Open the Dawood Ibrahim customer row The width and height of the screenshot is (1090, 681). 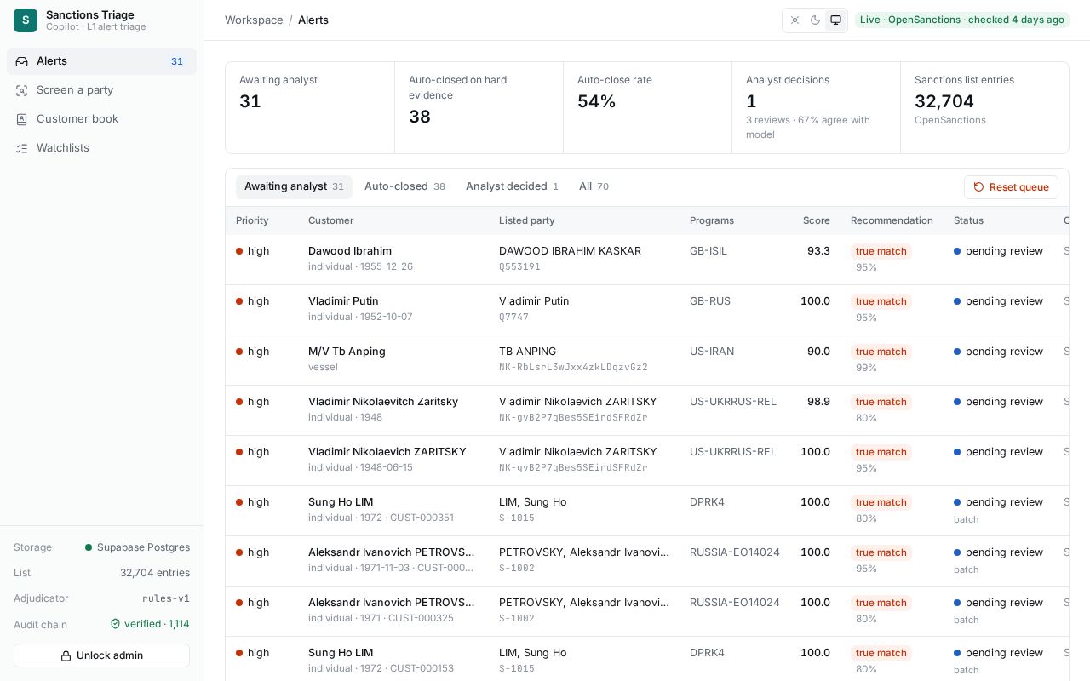[647, 260]
